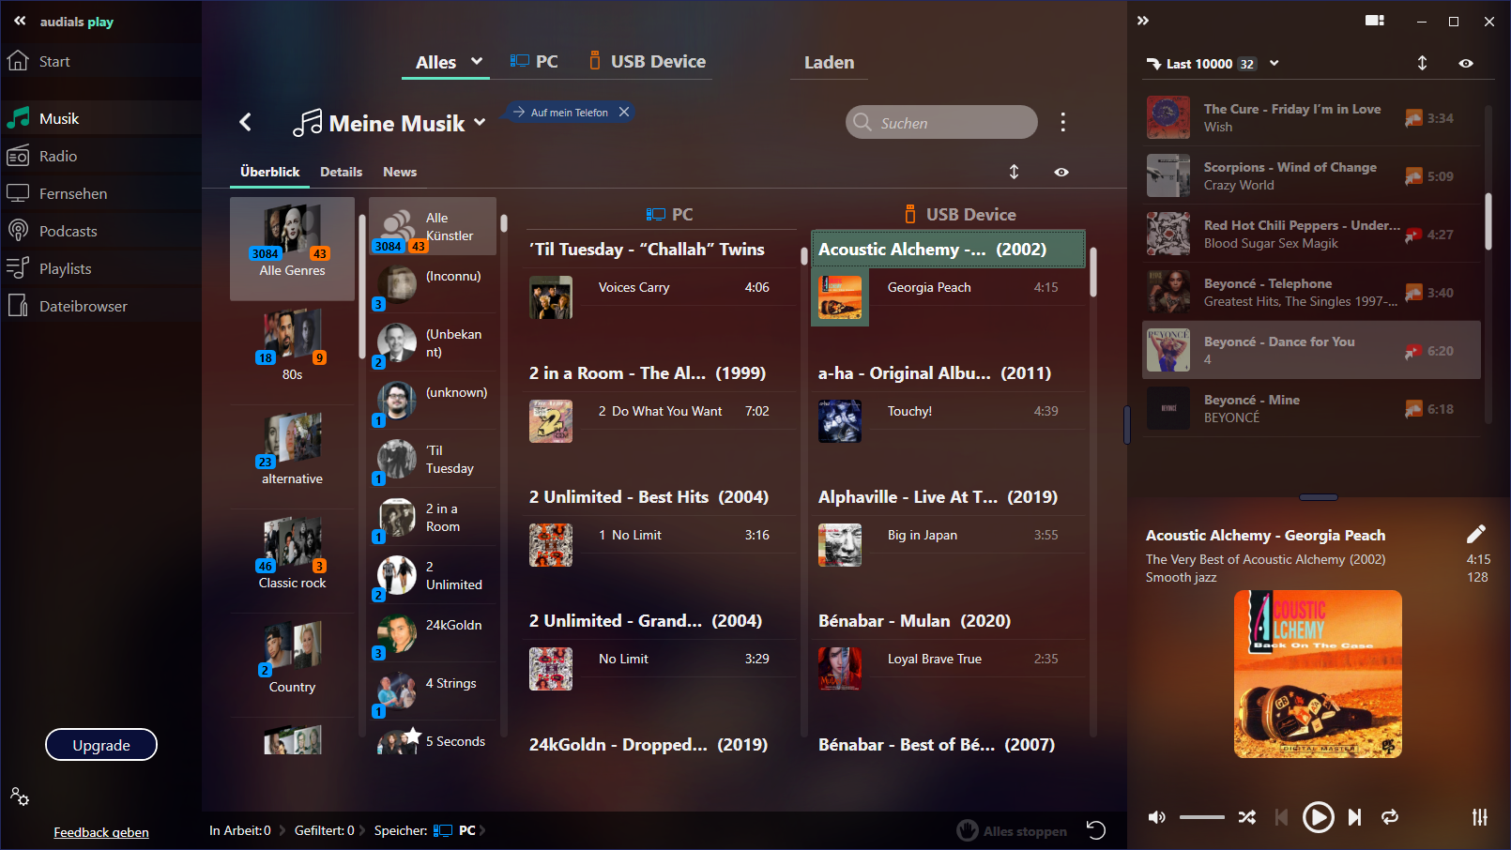Image resolution: width=1511 pixels, height=850 pixels.
Task: Open the Feedback geben link
Action: (101, 832)
